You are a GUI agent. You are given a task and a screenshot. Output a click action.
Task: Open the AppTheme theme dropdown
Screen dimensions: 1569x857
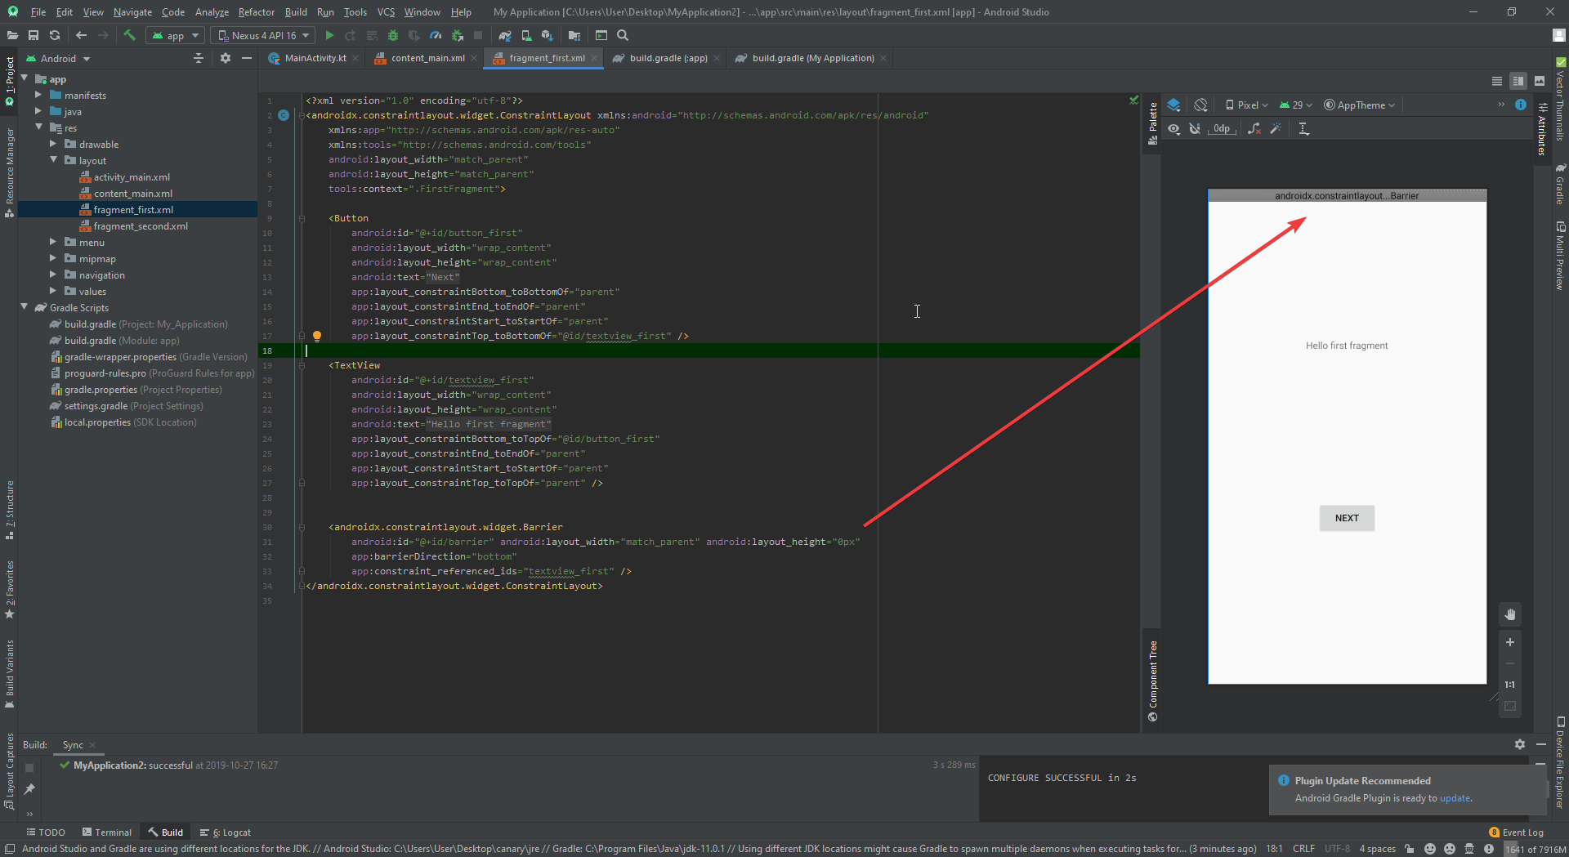(x=1360, y=105)
